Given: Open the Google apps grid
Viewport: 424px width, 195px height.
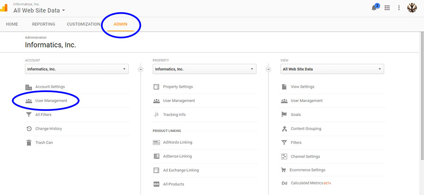Looking at the screenshot, I should (387, 8).
